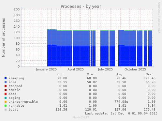Screen dimensions: 162x121
Task: Click the 'Avg:' column header
Action: click(120, 74)
